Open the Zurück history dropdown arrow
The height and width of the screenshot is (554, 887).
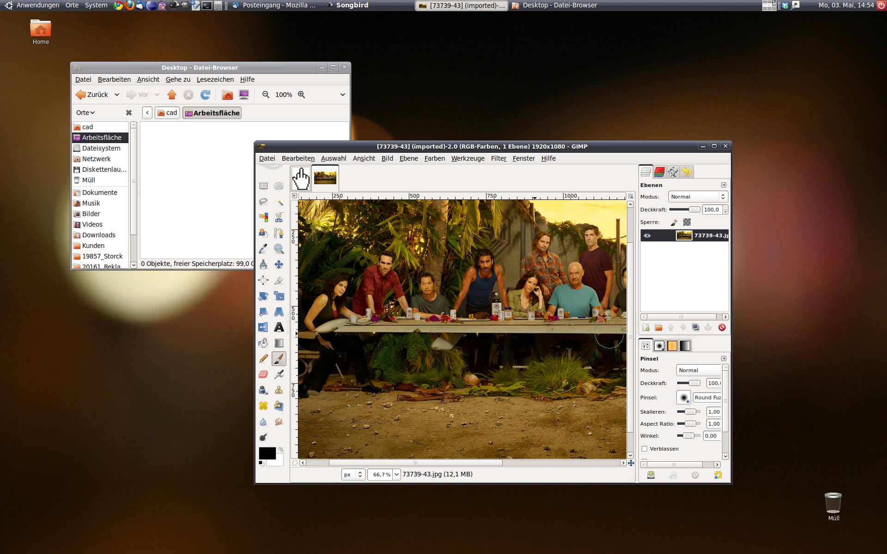[x=117, y=95]
